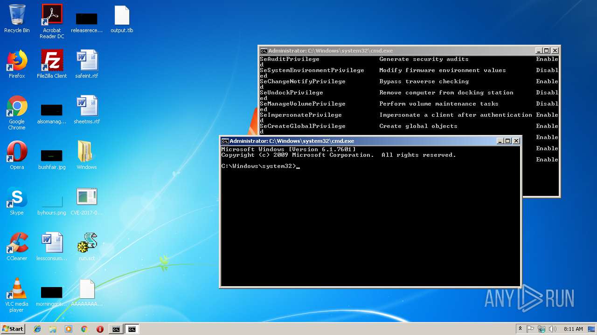Select the bushfair.jpg image file

point(52,159)
